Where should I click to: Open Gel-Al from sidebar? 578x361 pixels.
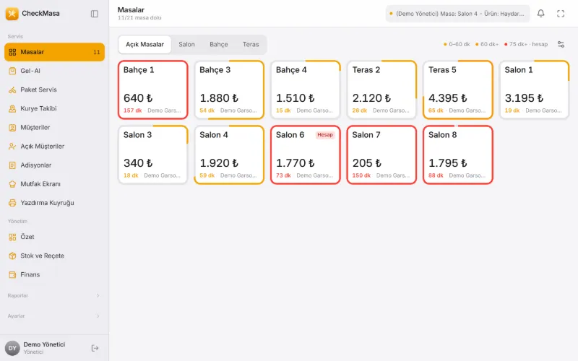pos(55,71)
